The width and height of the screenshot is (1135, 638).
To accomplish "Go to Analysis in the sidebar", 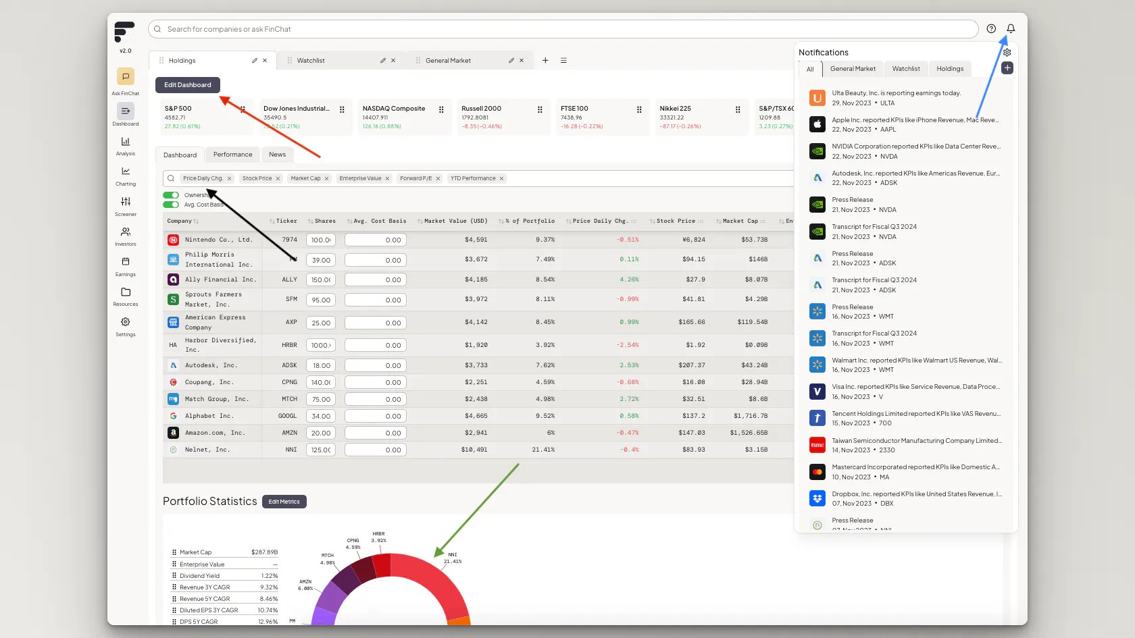I will [125, 146].
